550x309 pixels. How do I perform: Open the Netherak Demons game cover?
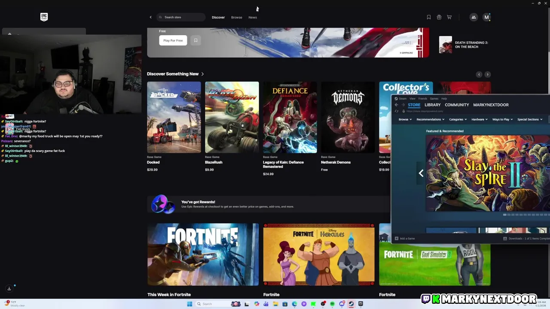click(x=348, y=117)
